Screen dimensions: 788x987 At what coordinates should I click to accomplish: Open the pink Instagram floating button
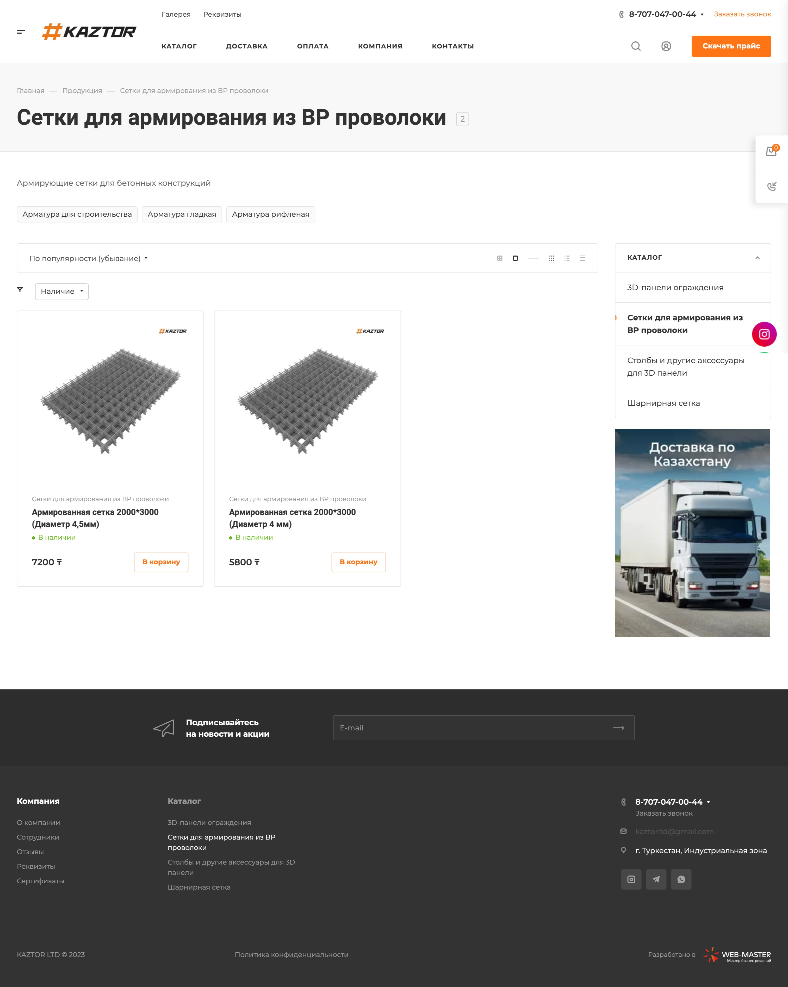click(764, 334)
